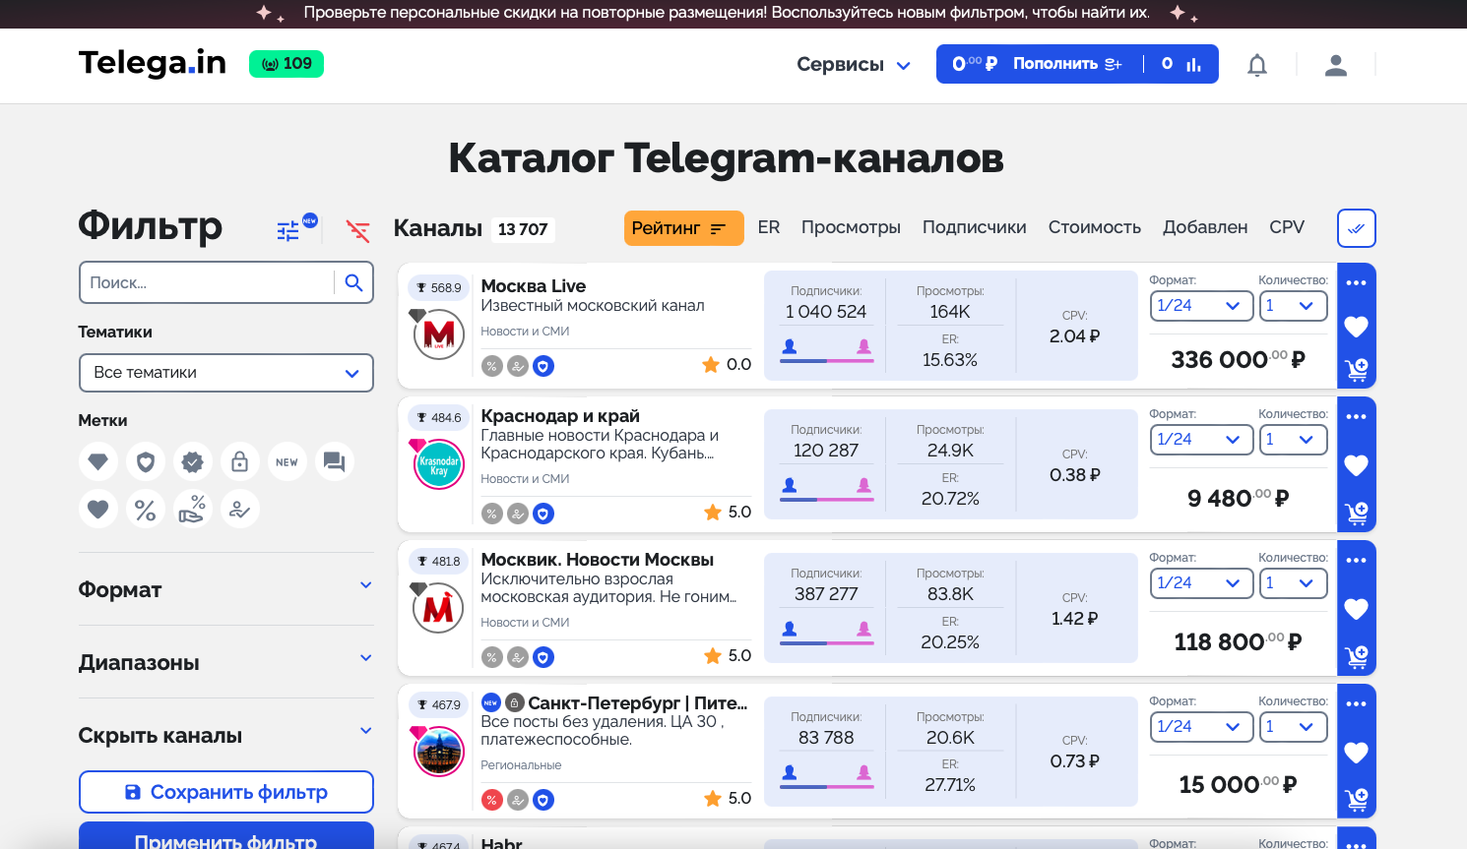Image resolution: width=1467 pixels, height=849 pixels.
Task: Open more options for Санкт-Петербург channel
Action: click(x=1357, y=704)
